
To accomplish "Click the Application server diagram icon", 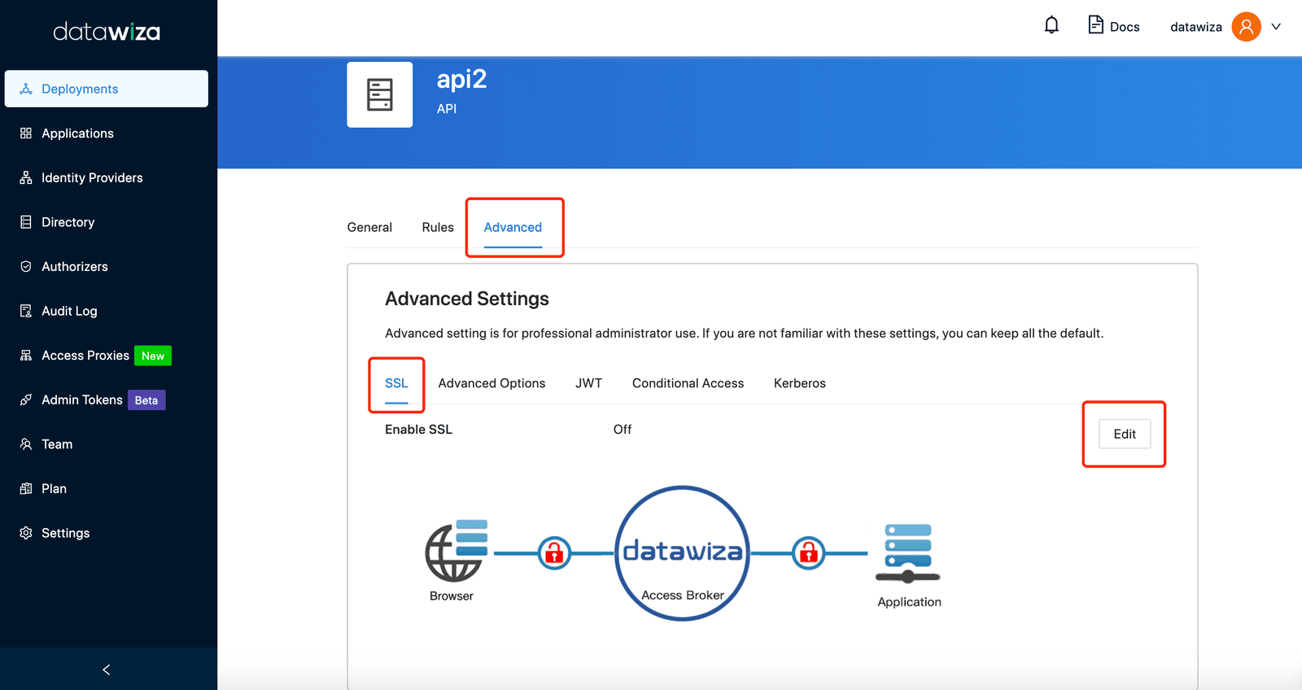I will click(x=908, y=554).
